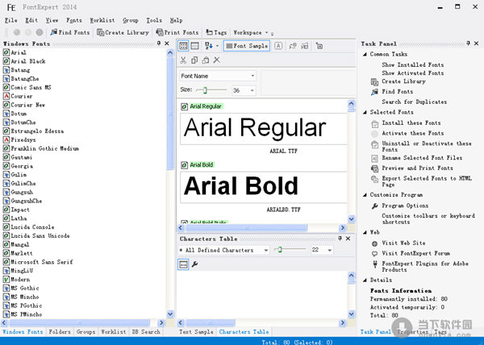Click the Print Fonts toolbar button
The image size is (484, 345).
pos(177,32)
